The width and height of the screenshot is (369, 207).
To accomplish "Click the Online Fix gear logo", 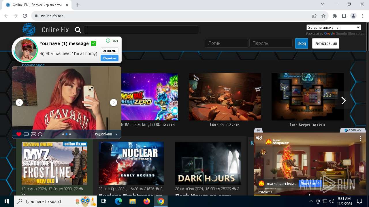I will coord(29,30).
